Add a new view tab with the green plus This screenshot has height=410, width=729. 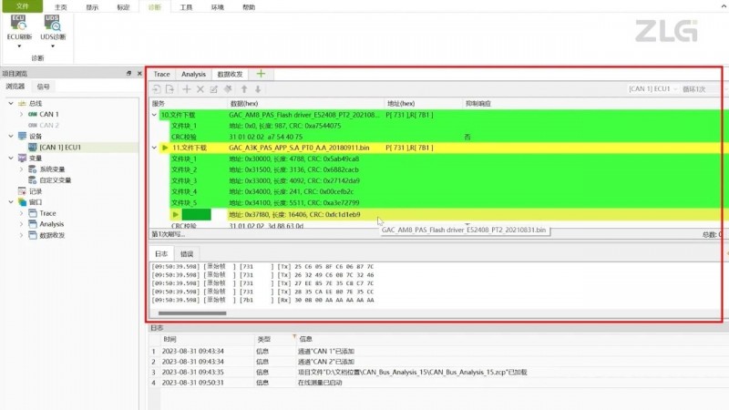click(261, 74)
